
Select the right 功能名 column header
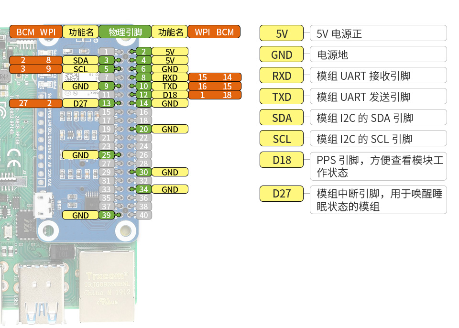click(170, 32)
